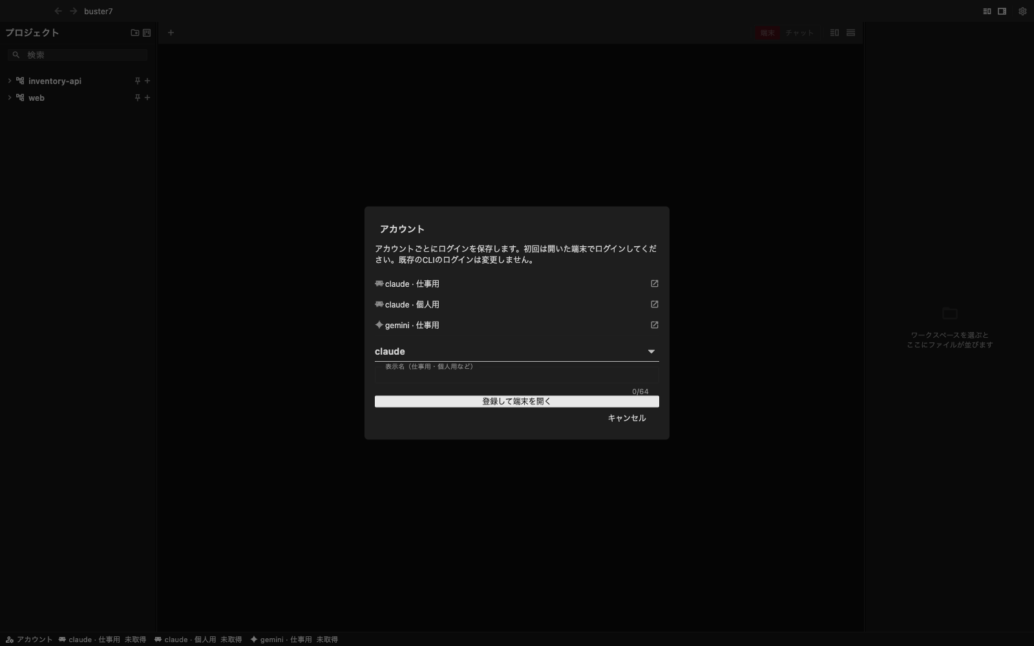This screenshot has width=1034, height=646.
Task: Open settings with the gear icon
Action: point(1022,11)
